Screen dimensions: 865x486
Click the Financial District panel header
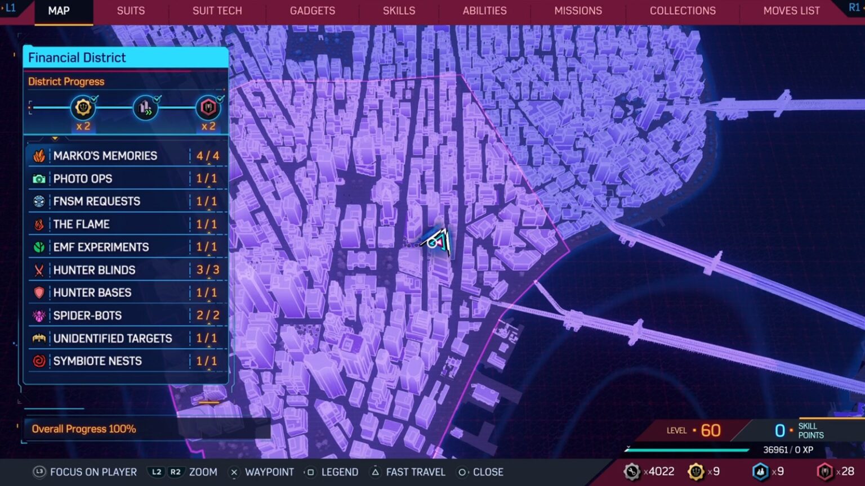(126, 57)
